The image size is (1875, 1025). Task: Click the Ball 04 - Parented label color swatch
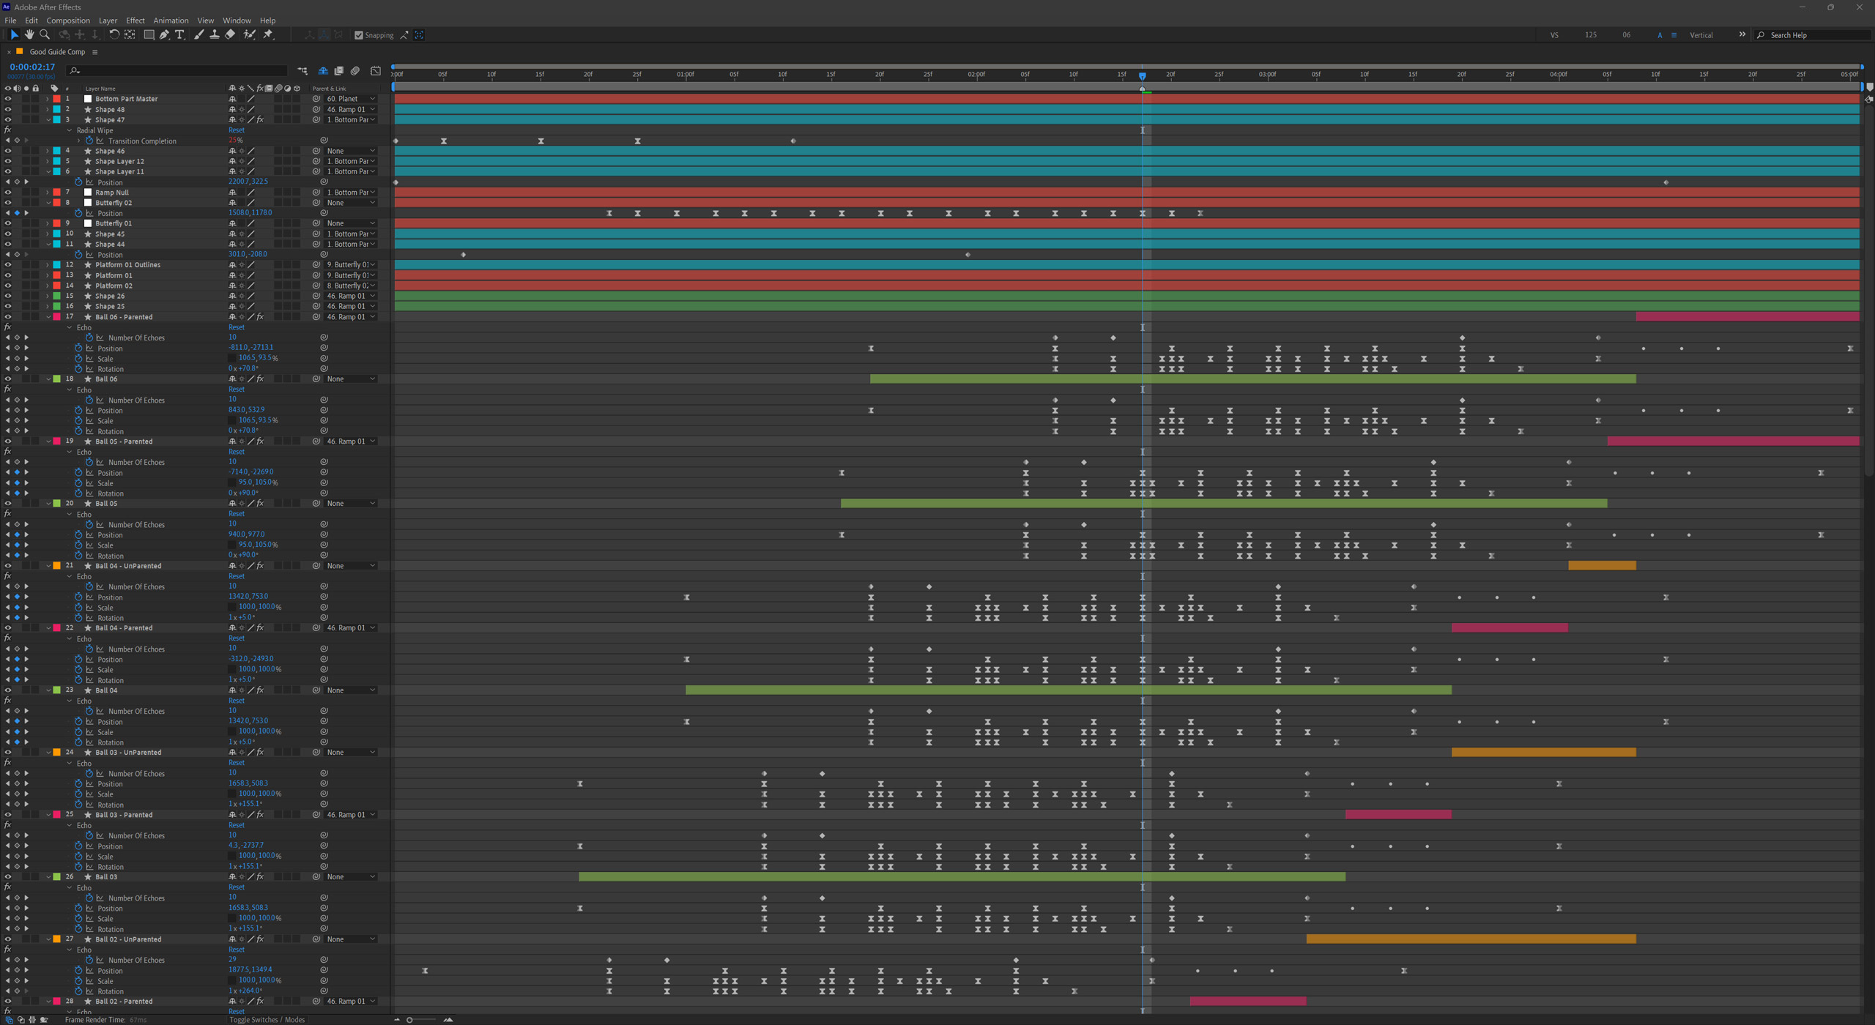57,628
